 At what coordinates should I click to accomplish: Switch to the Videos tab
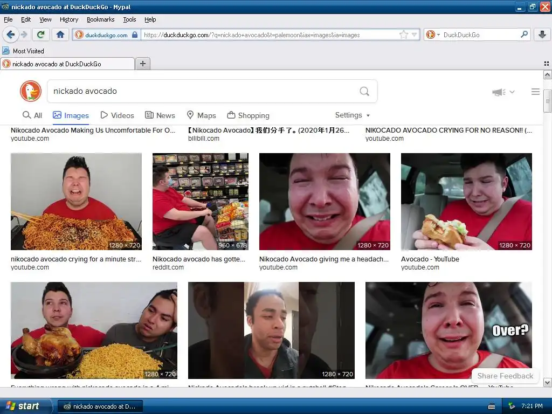(x=117, y=115)
